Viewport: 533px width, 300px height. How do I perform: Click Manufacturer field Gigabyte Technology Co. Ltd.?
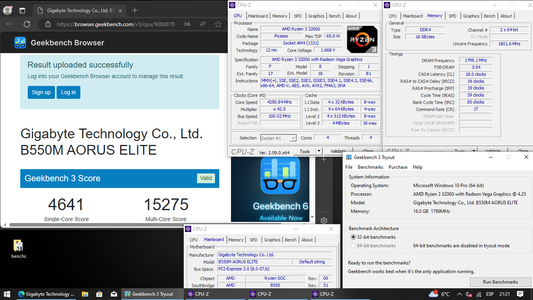point(275,255)
